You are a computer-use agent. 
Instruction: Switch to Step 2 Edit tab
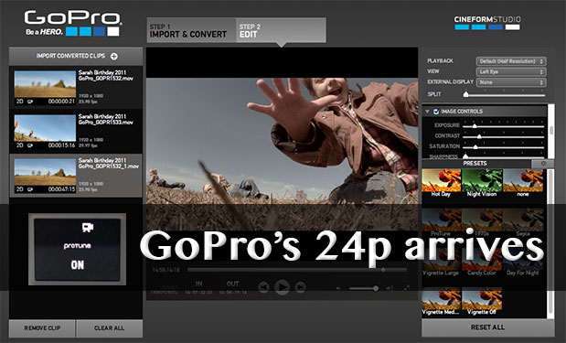click(281, 30)
